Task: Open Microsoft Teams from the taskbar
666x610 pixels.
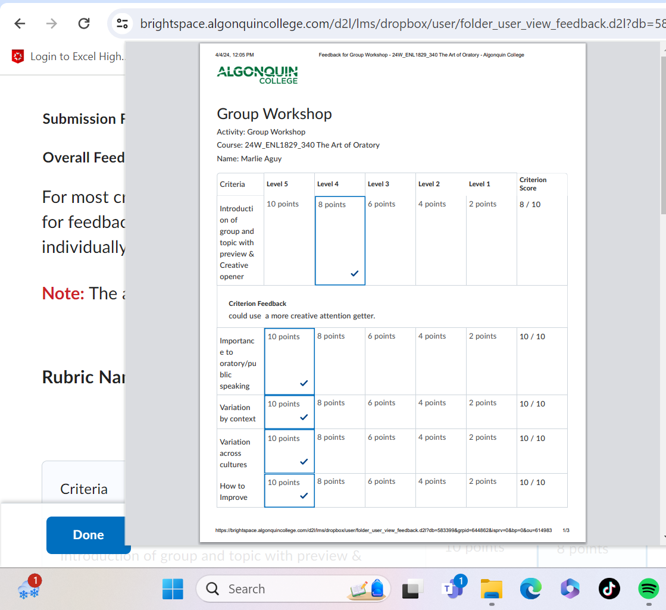Action: 453,588
